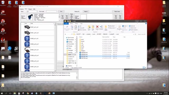169x95 pixels.
Task: Click the History icon in Open group
Action: tap(123, 30)
